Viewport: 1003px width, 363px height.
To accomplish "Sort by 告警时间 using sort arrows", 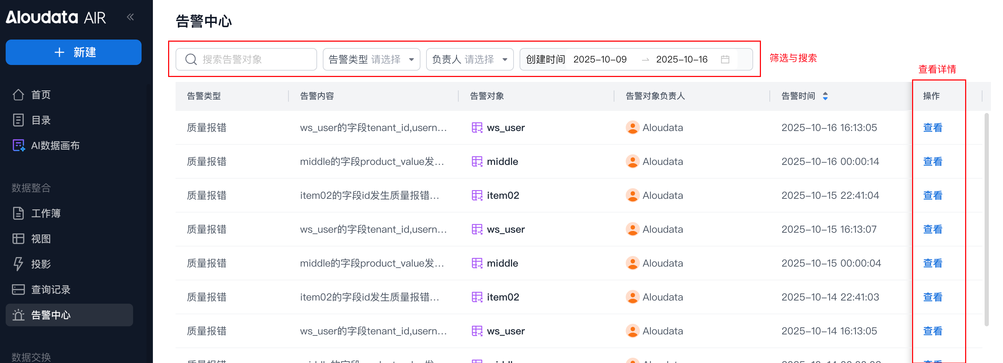I will point(825,96).
